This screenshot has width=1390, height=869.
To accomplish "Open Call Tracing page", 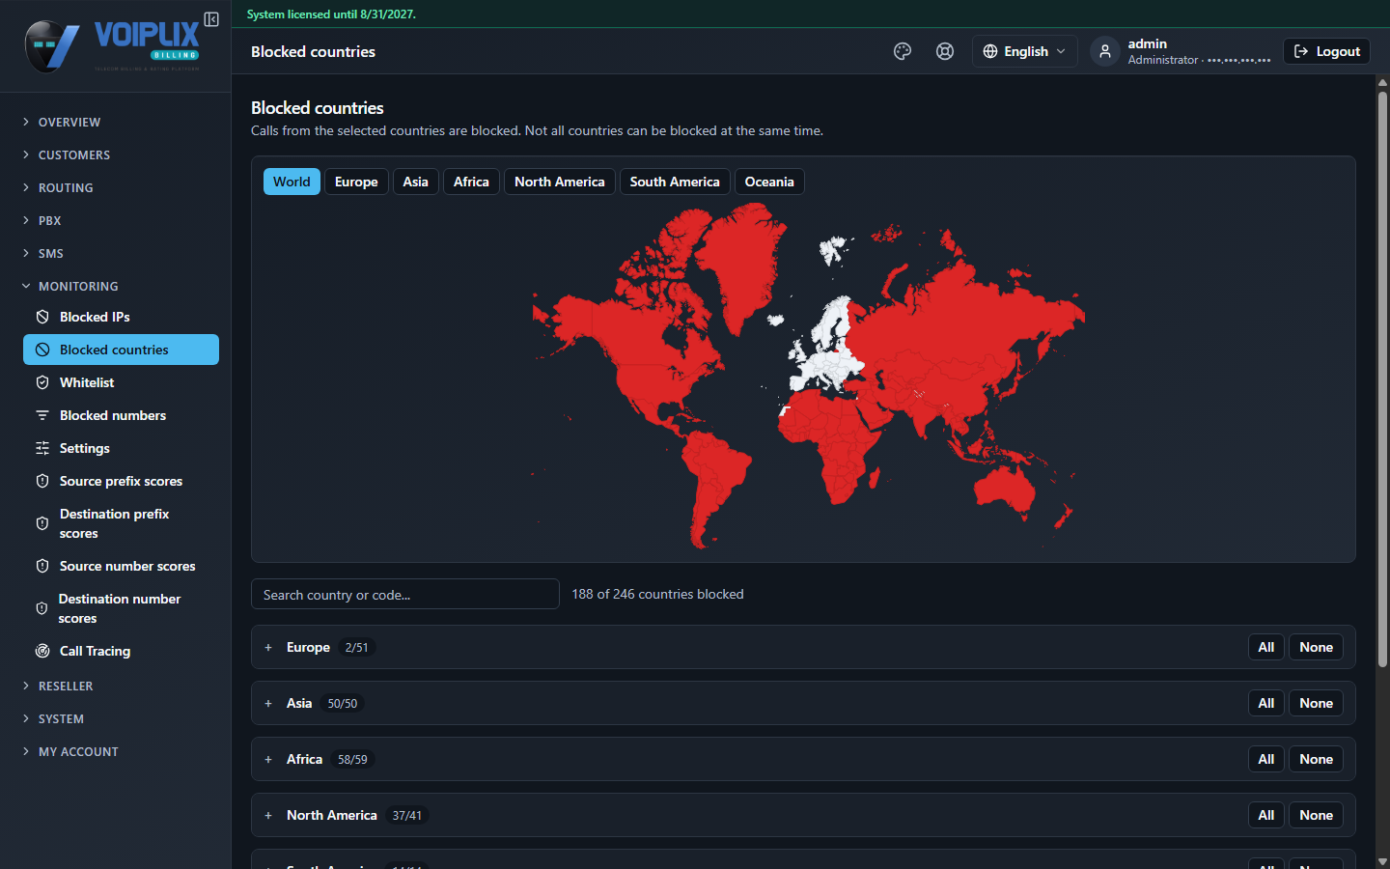I will click(121, 651).
